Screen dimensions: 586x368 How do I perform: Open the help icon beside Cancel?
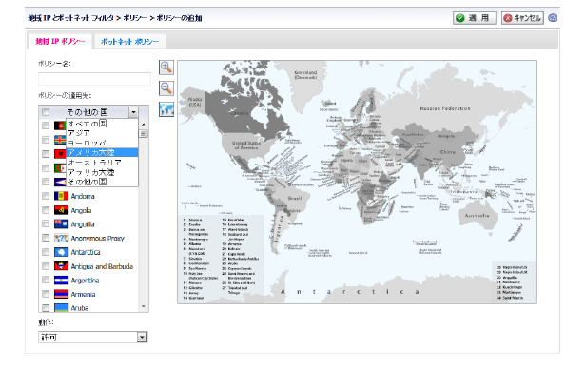(x=553, y=17)
